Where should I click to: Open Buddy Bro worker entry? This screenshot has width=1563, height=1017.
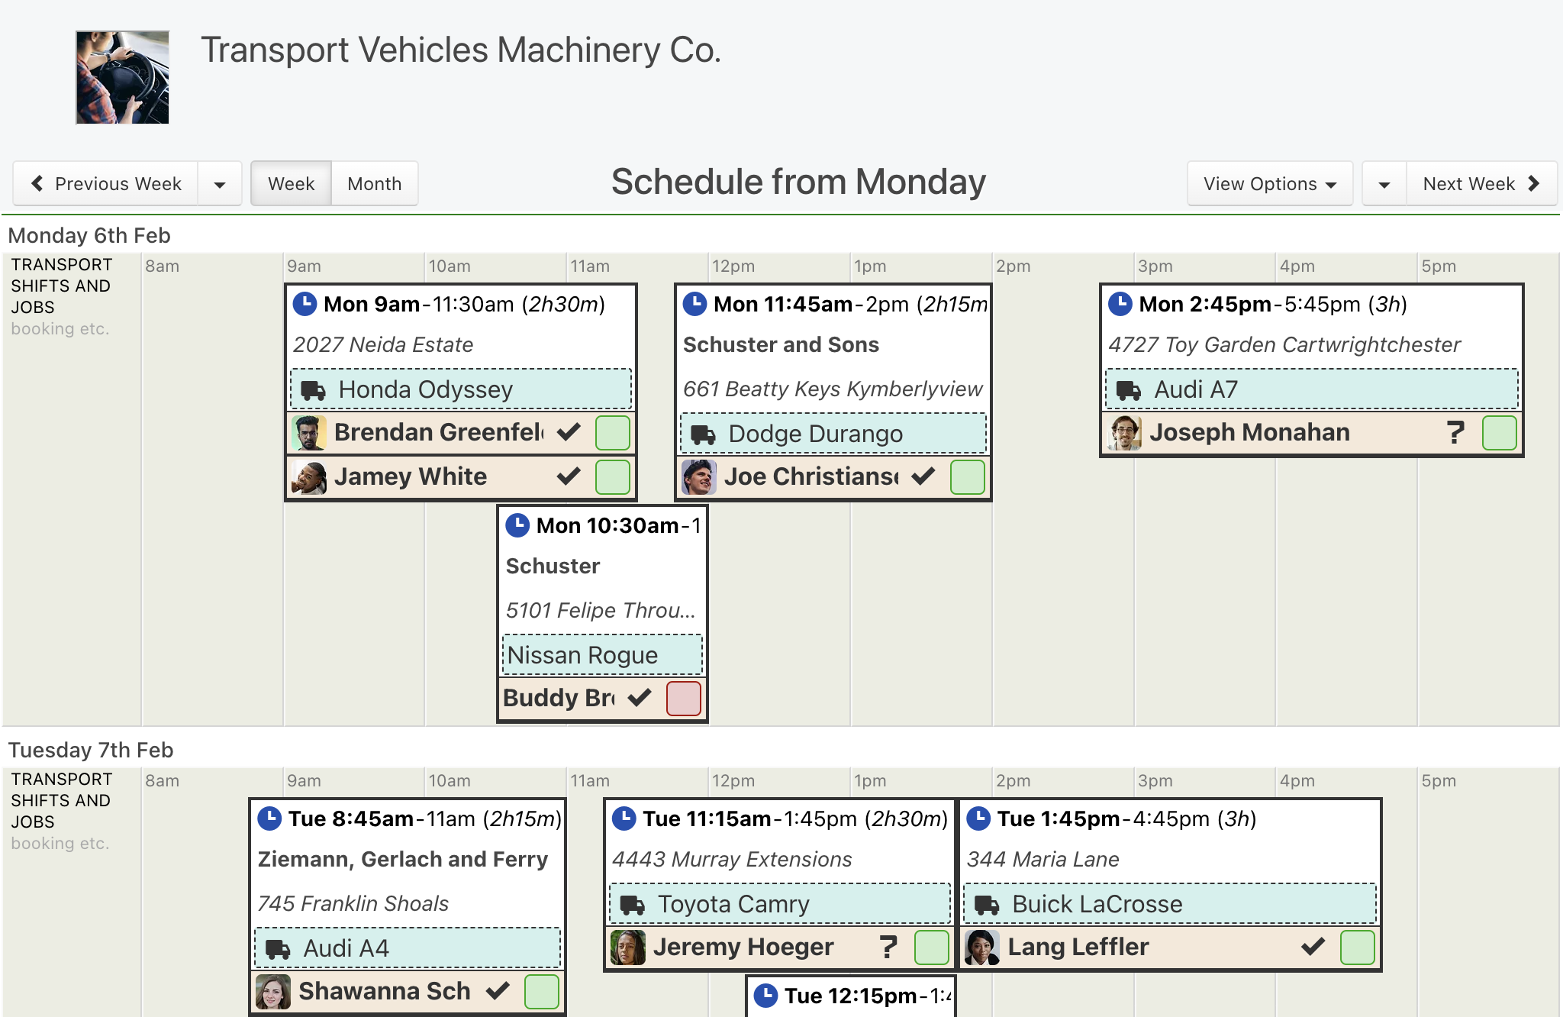coord(603,699)
